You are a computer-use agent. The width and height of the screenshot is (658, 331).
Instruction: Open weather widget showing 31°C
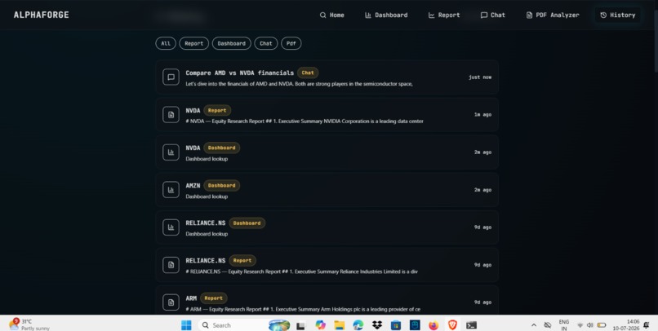click(29, 324)
